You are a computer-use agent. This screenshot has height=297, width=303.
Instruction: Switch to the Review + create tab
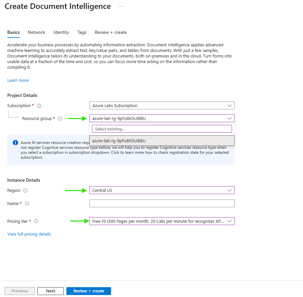pyautogui.click(x=110, y=32)
